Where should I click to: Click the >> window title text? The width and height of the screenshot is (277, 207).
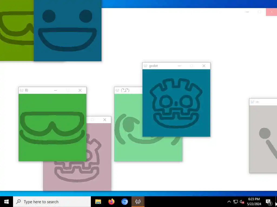(257, 102)
